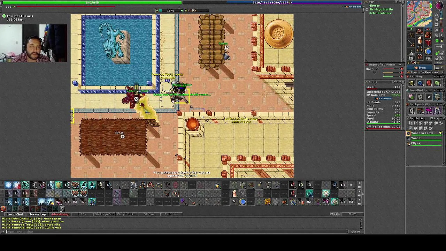Go up one level in Red Bag
This screenshot has height=251, width=446.
click(x=438, y=77)
